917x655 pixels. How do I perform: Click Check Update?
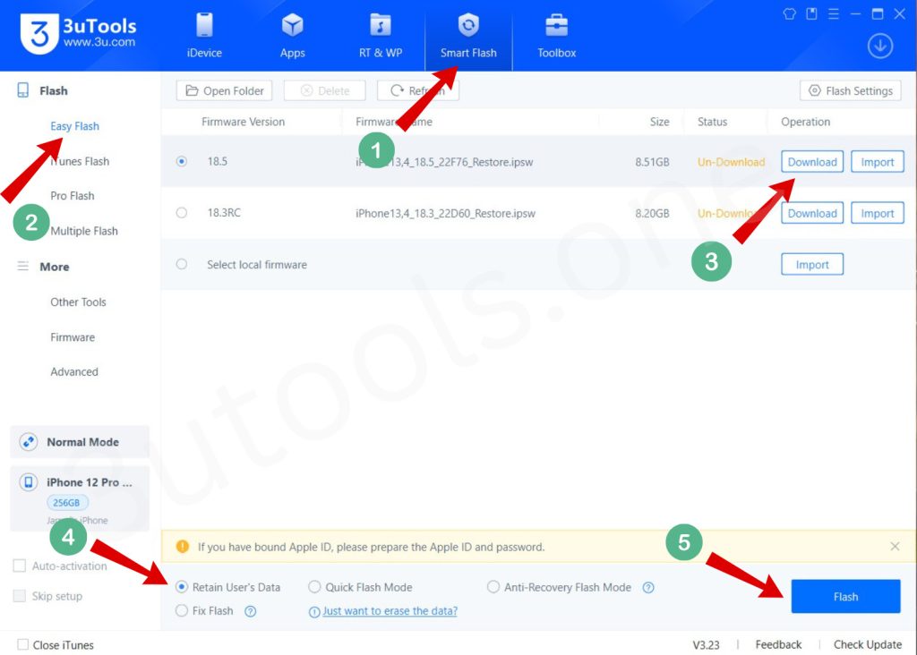[868, 644]
